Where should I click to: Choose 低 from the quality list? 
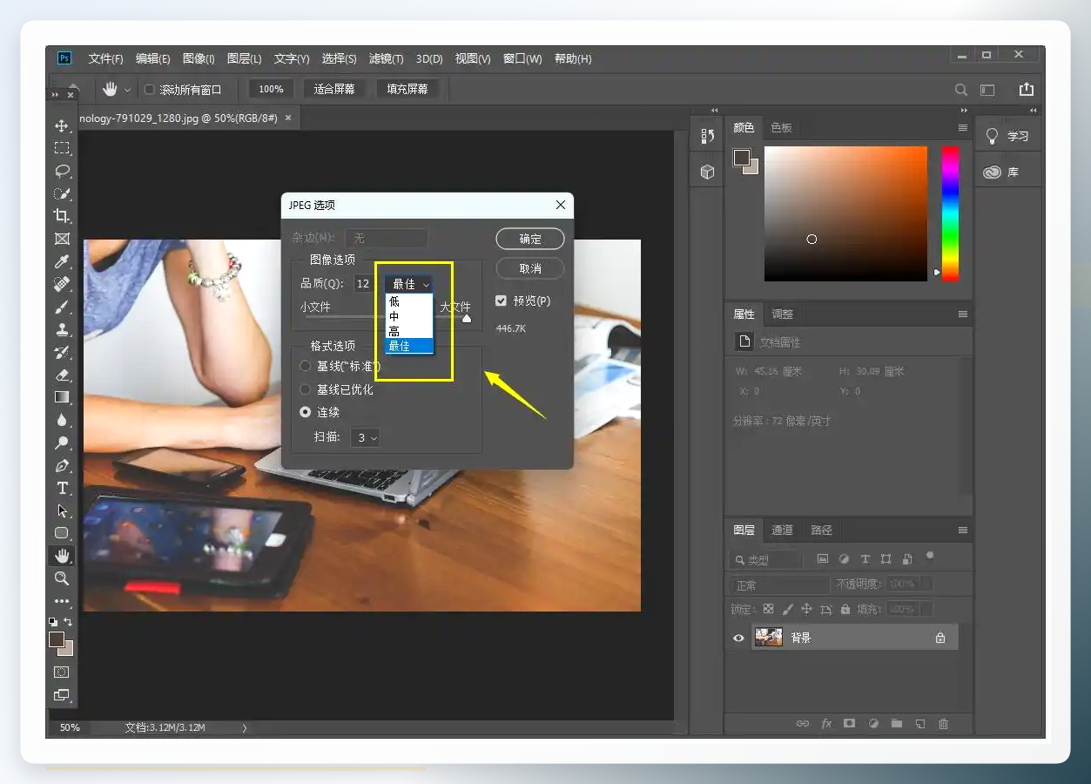point(408,301)
